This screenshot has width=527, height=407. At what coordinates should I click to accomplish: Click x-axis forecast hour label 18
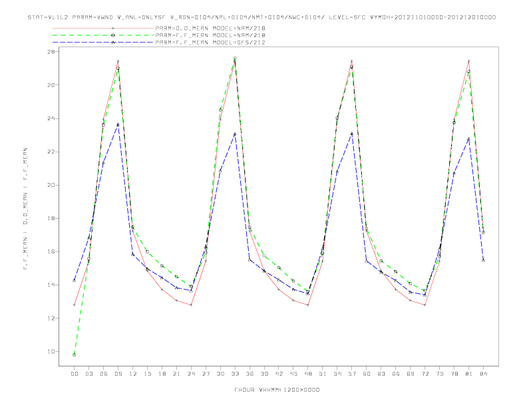[x=162, y=374]
